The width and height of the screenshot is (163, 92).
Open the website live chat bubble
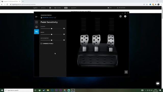[x=158, y=83]
